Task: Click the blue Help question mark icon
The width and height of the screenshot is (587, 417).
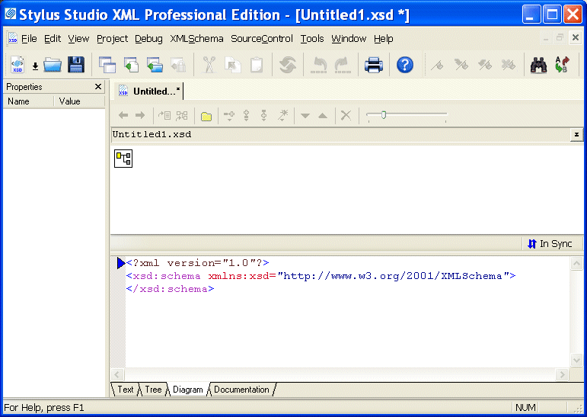Action: 405,66
